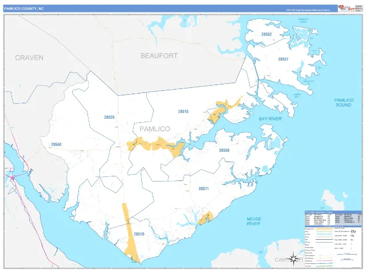The width and height of the screenshot is (366, 274).
Task: Click the PAMLICO SOUND water label
Action: pos(344,103)
